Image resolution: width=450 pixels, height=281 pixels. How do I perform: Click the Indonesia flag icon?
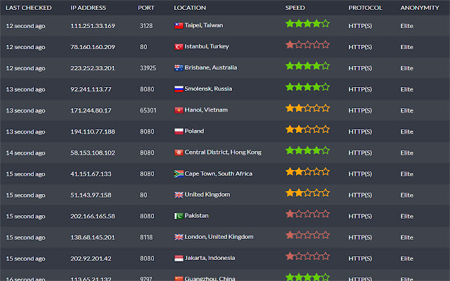pos(179,259)
